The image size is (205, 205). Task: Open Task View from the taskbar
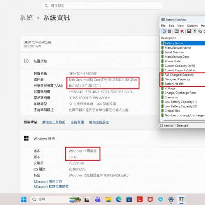[87, 200]
